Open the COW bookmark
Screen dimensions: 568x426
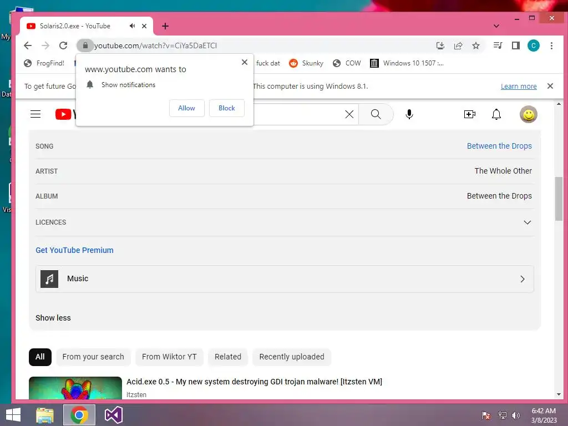(x=347, y=63)
